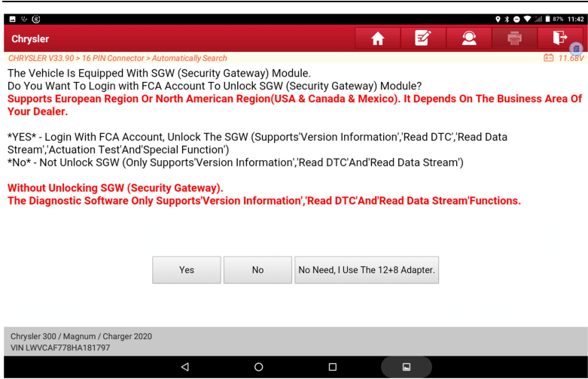Tap the Wi-Fi status icon in status bar
This screenshot has width=588, height=379.
coord(526,19)
